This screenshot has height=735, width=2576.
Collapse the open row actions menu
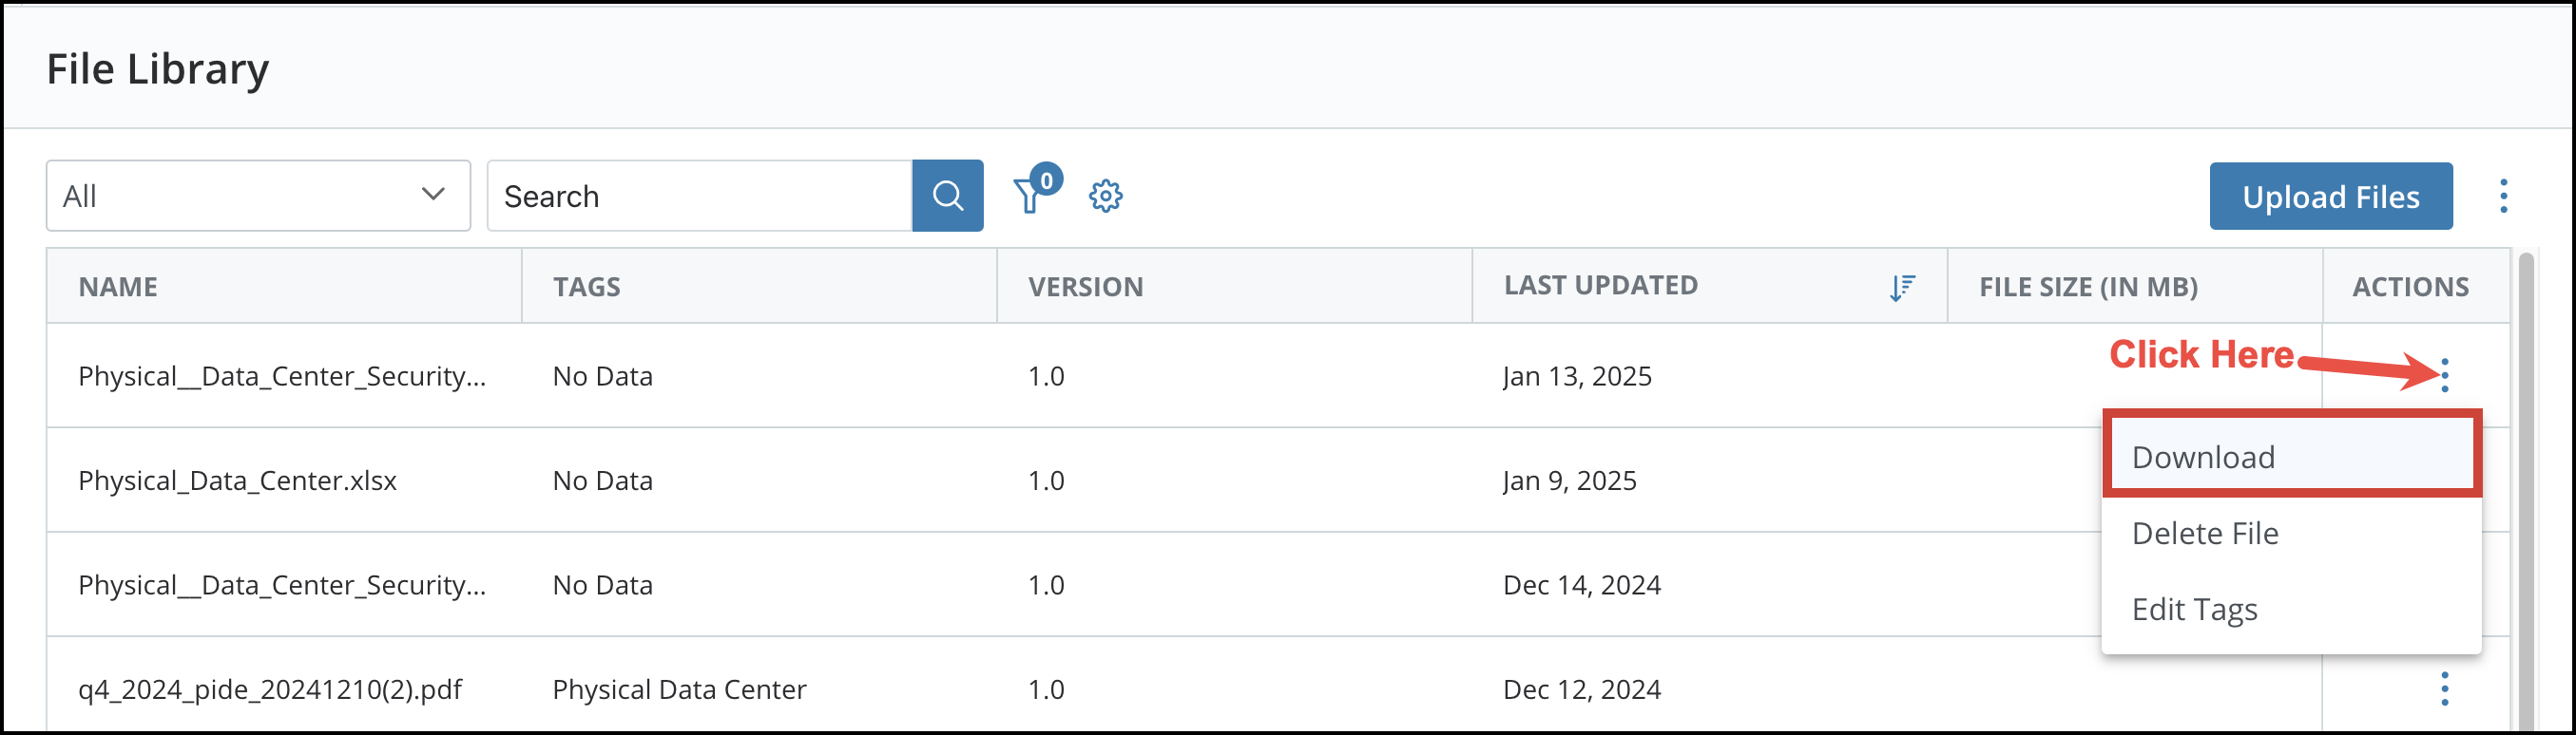(2445, 376)
